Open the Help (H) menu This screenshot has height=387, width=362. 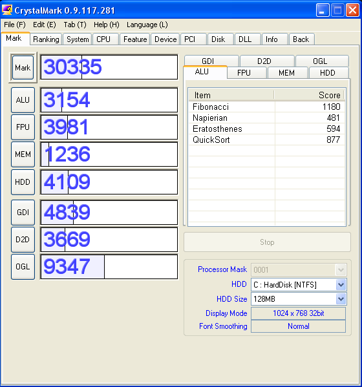107,25
